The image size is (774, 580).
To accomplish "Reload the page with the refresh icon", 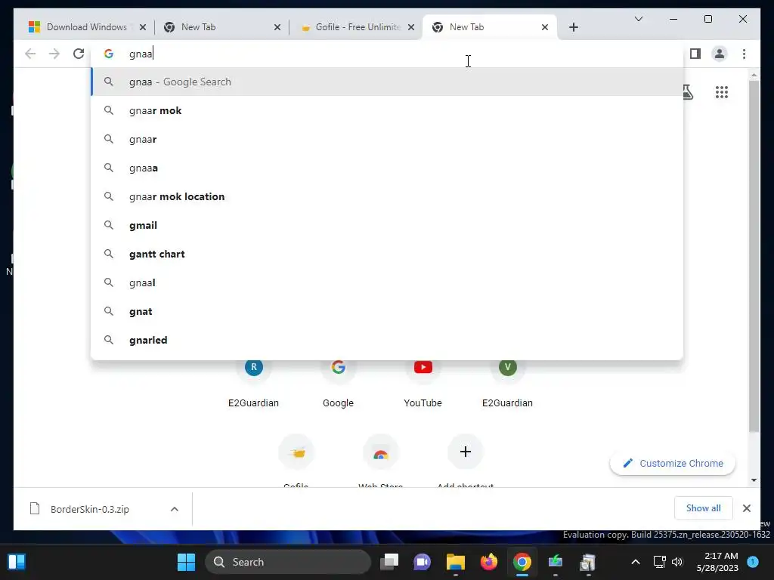I will click(79, 54).
